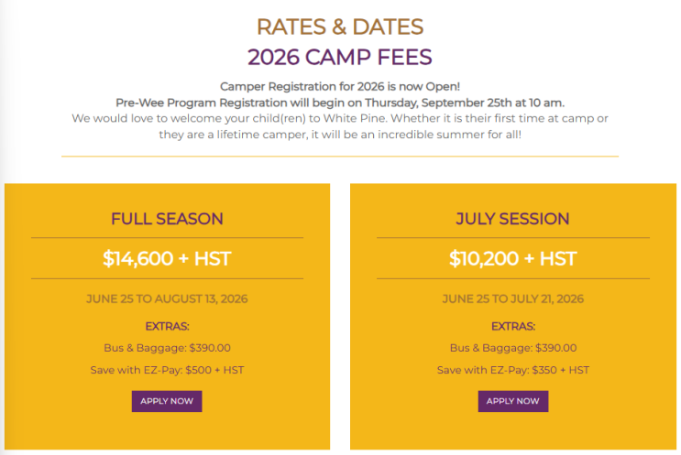
Task: Click the $10,200 + HST price
Action: [512, 259]
